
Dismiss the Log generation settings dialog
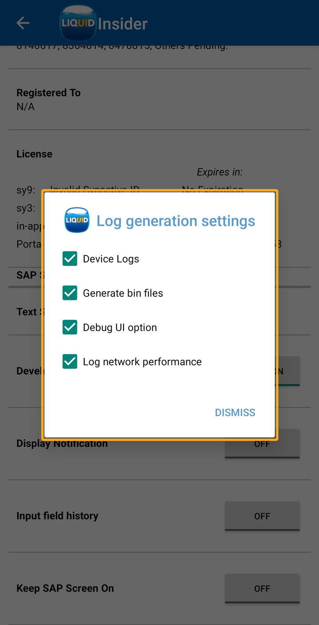pyautogui.click(x=235, y=413)
